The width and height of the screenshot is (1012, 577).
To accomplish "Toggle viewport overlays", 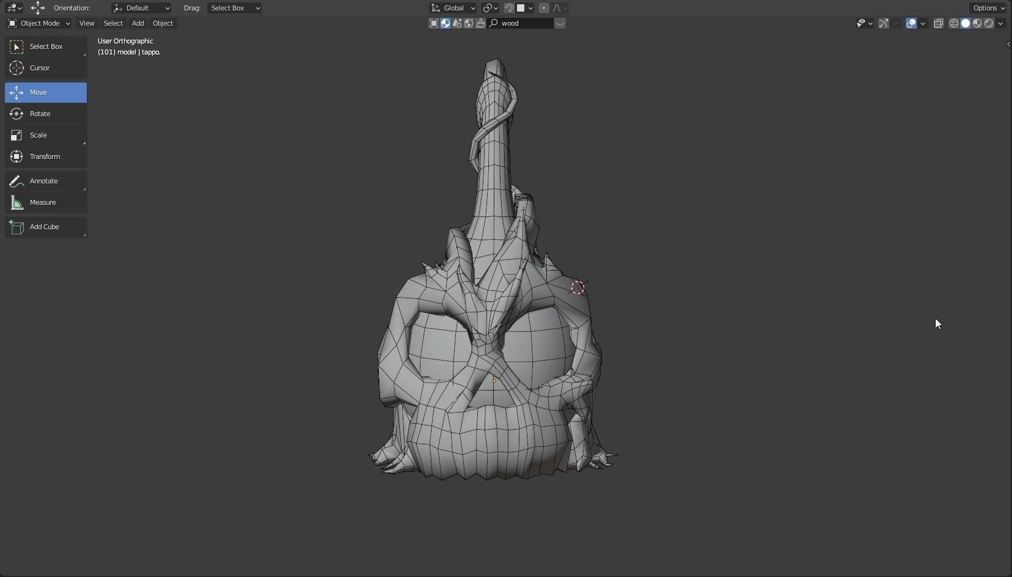I will [x=911, y=23].
